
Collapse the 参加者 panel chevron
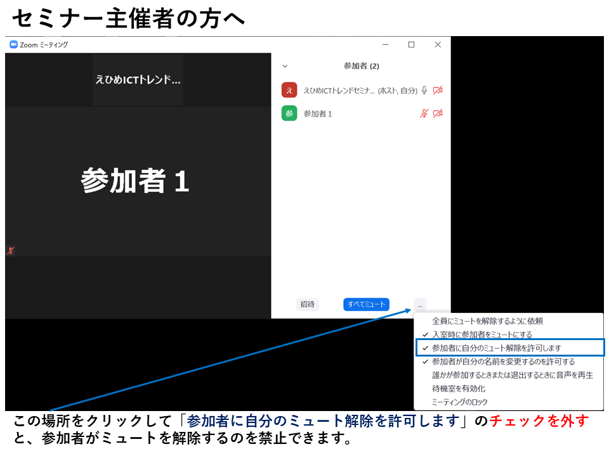[x=285, y=66]
